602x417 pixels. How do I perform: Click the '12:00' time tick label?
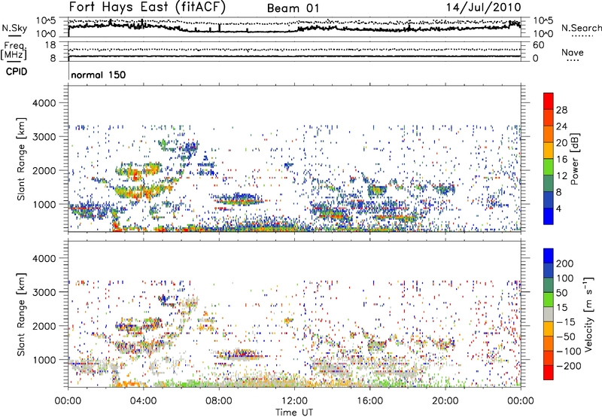click(x=294, y=401)
